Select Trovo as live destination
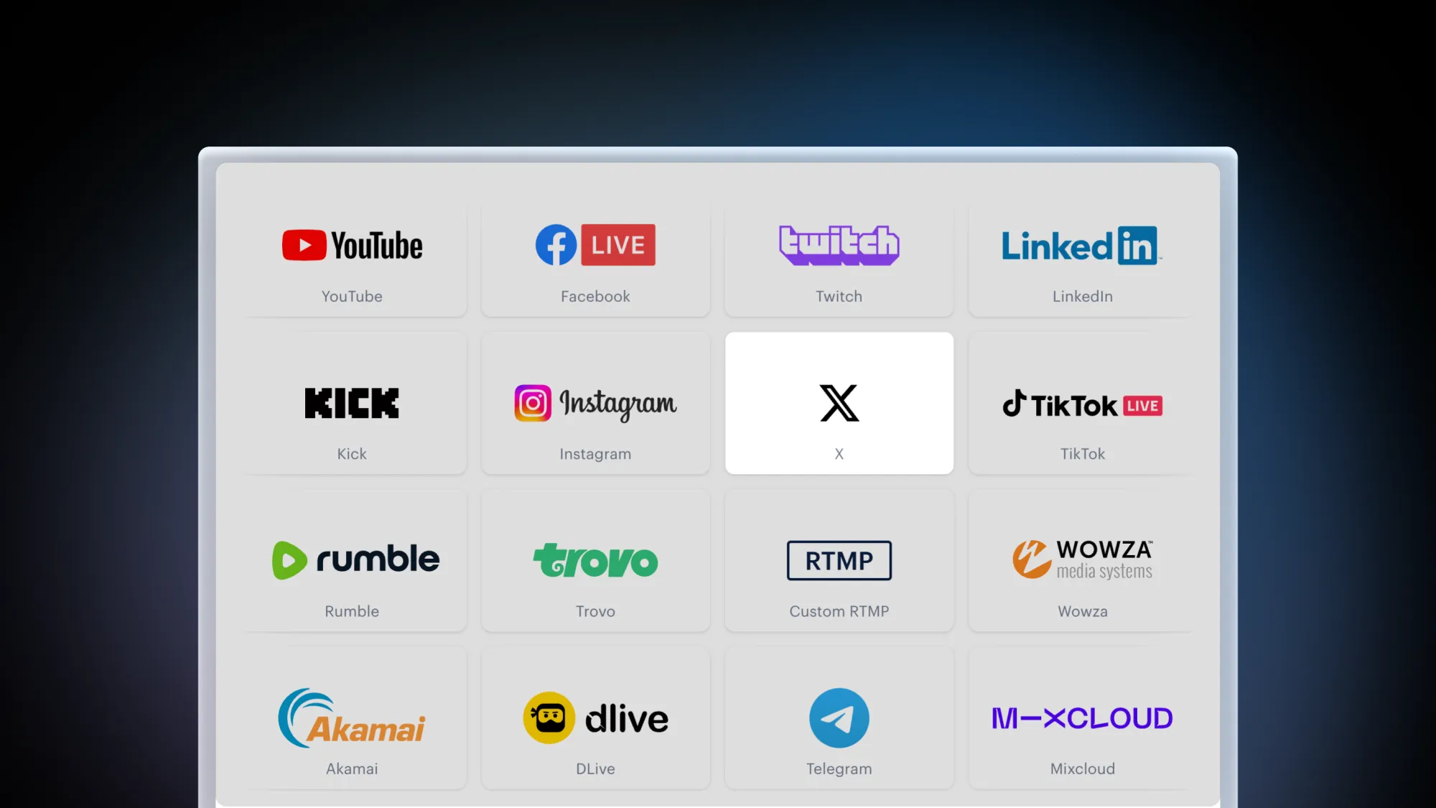 point(596,560)
